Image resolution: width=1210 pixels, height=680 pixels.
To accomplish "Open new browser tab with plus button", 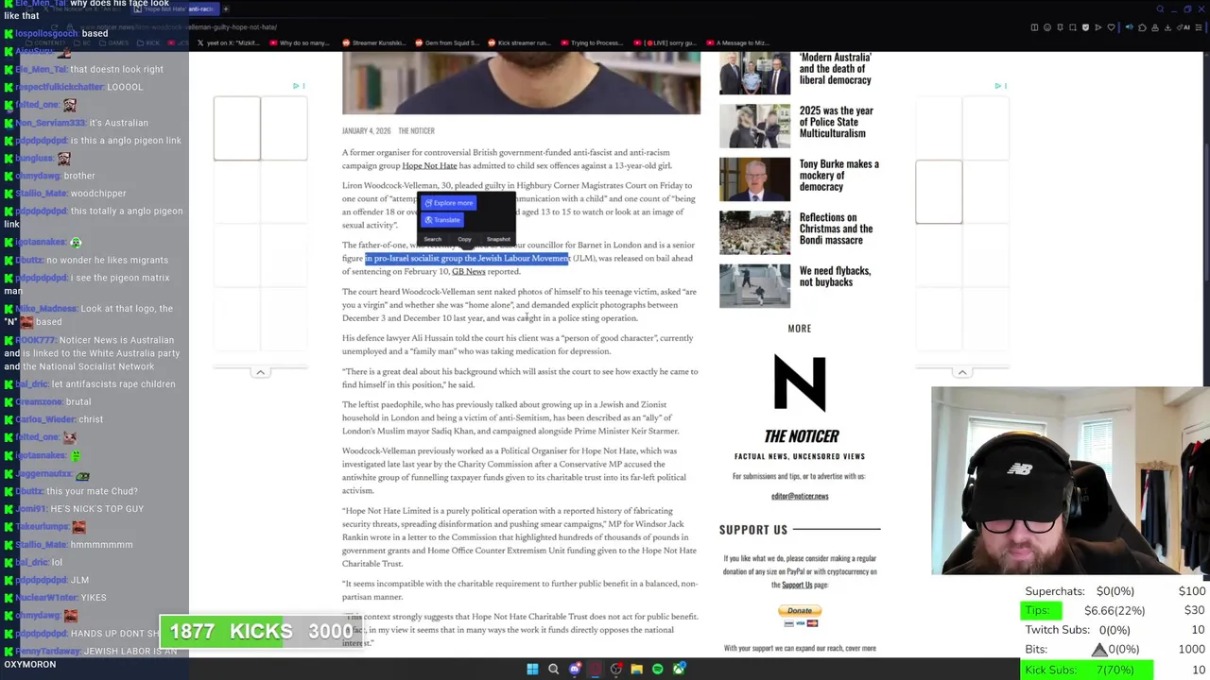I will pyautogui.click(x=225, y=8).
